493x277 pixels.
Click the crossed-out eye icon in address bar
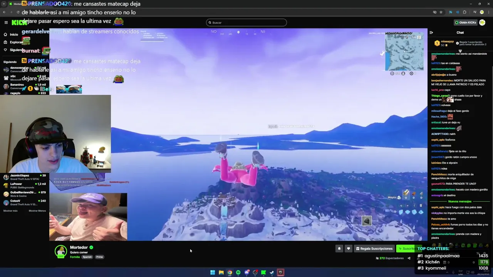435,12
